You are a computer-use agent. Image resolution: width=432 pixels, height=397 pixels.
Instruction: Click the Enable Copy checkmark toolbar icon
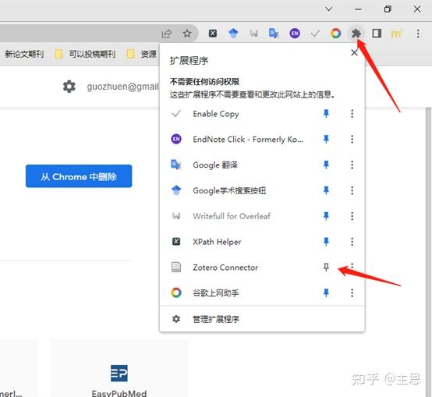tap(315, 34)
